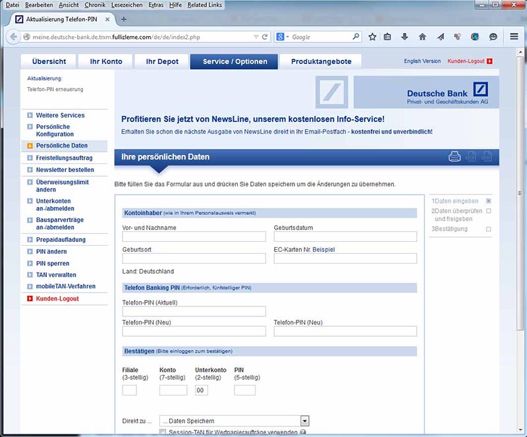Print the page using the printer icon
This screenshot has width=527, height=437.
point(455,156)
